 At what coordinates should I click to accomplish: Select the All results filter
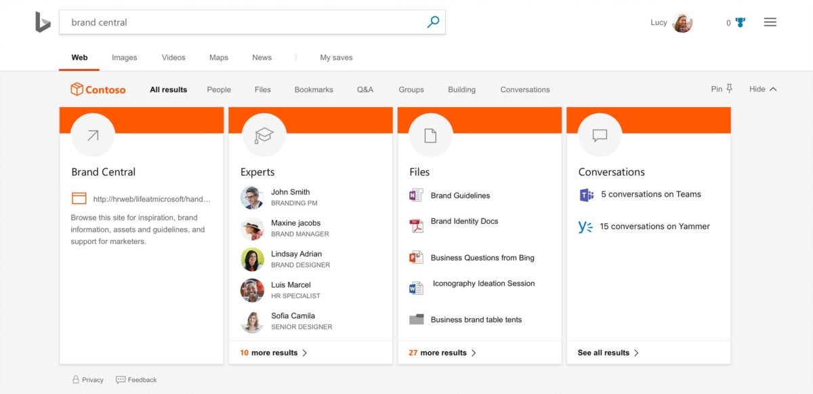coord(169,90)
